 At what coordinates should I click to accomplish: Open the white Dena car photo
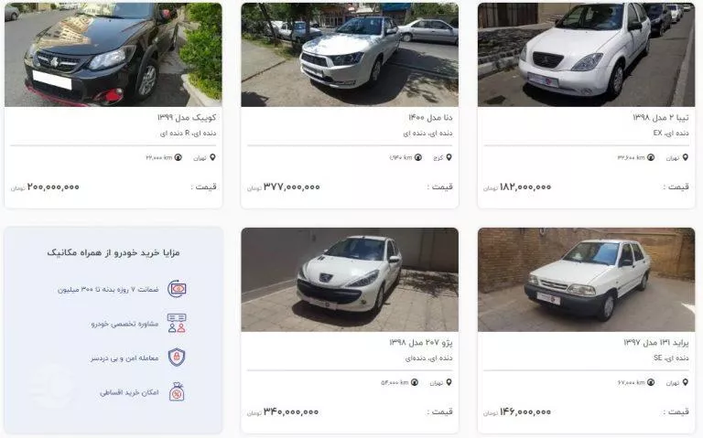point(350,55)
